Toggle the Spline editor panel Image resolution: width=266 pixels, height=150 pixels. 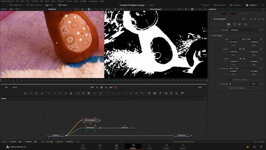(205, 5)
